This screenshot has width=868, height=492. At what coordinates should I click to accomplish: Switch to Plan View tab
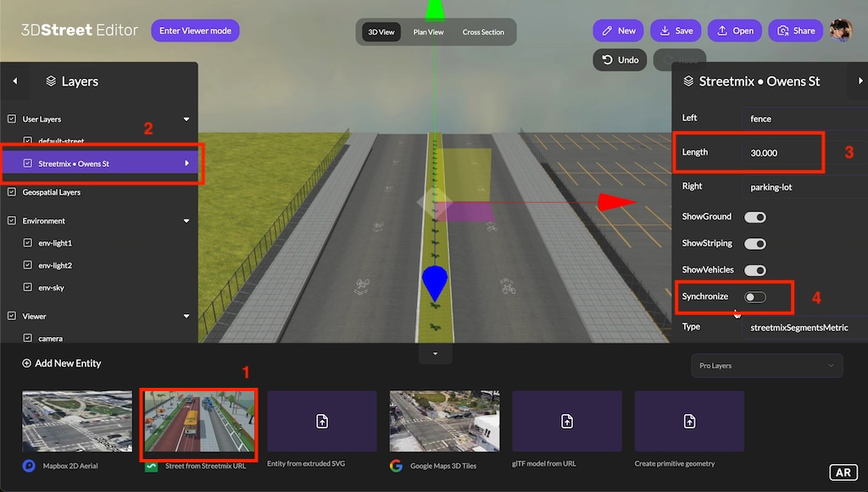(428, 32)
